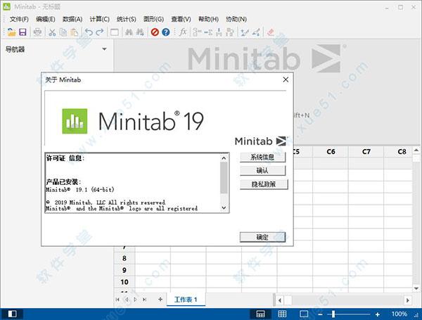This screenshot has height=320, width=422.
Task: Click the Save project floppy icon
Action: coord(23,32)
